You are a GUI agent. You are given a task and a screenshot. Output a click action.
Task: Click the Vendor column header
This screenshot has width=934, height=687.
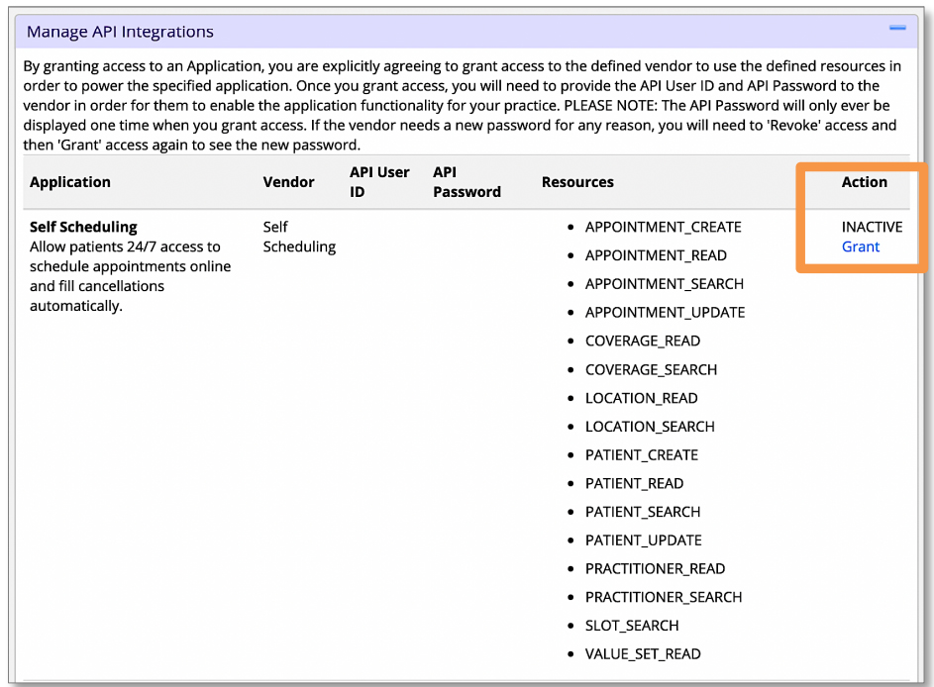coord(288,182)
